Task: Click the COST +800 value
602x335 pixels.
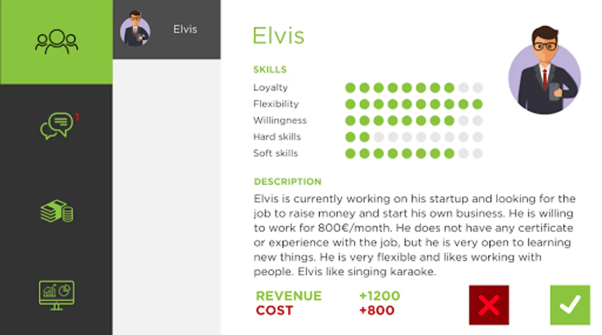Action: [x=376, y=310]
